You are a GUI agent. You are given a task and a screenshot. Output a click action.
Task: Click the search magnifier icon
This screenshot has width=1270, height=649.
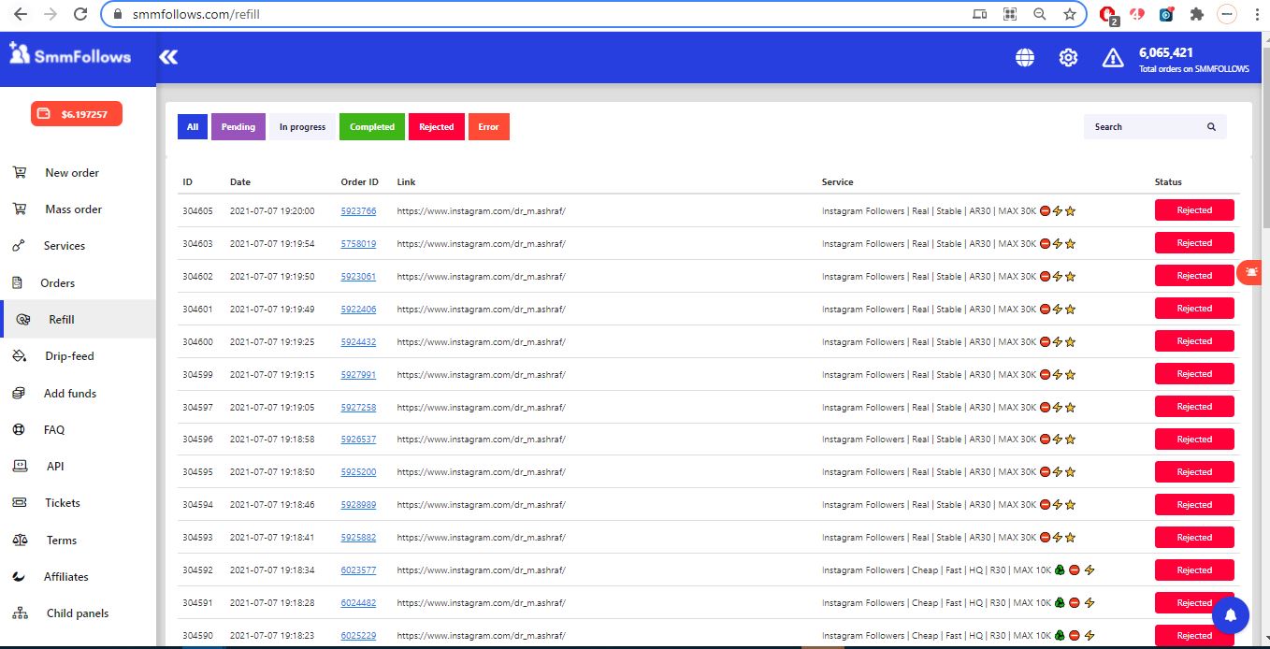click(1211, 127)
